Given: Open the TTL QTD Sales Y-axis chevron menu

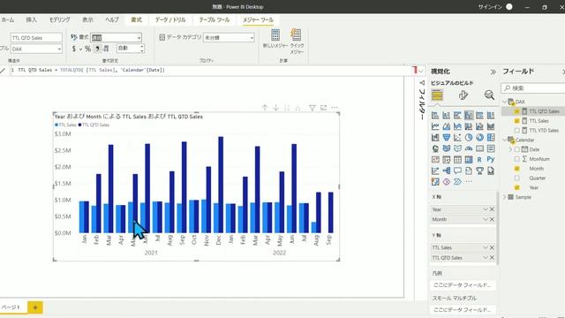Looking at the screenshot, I should [485, 258].
